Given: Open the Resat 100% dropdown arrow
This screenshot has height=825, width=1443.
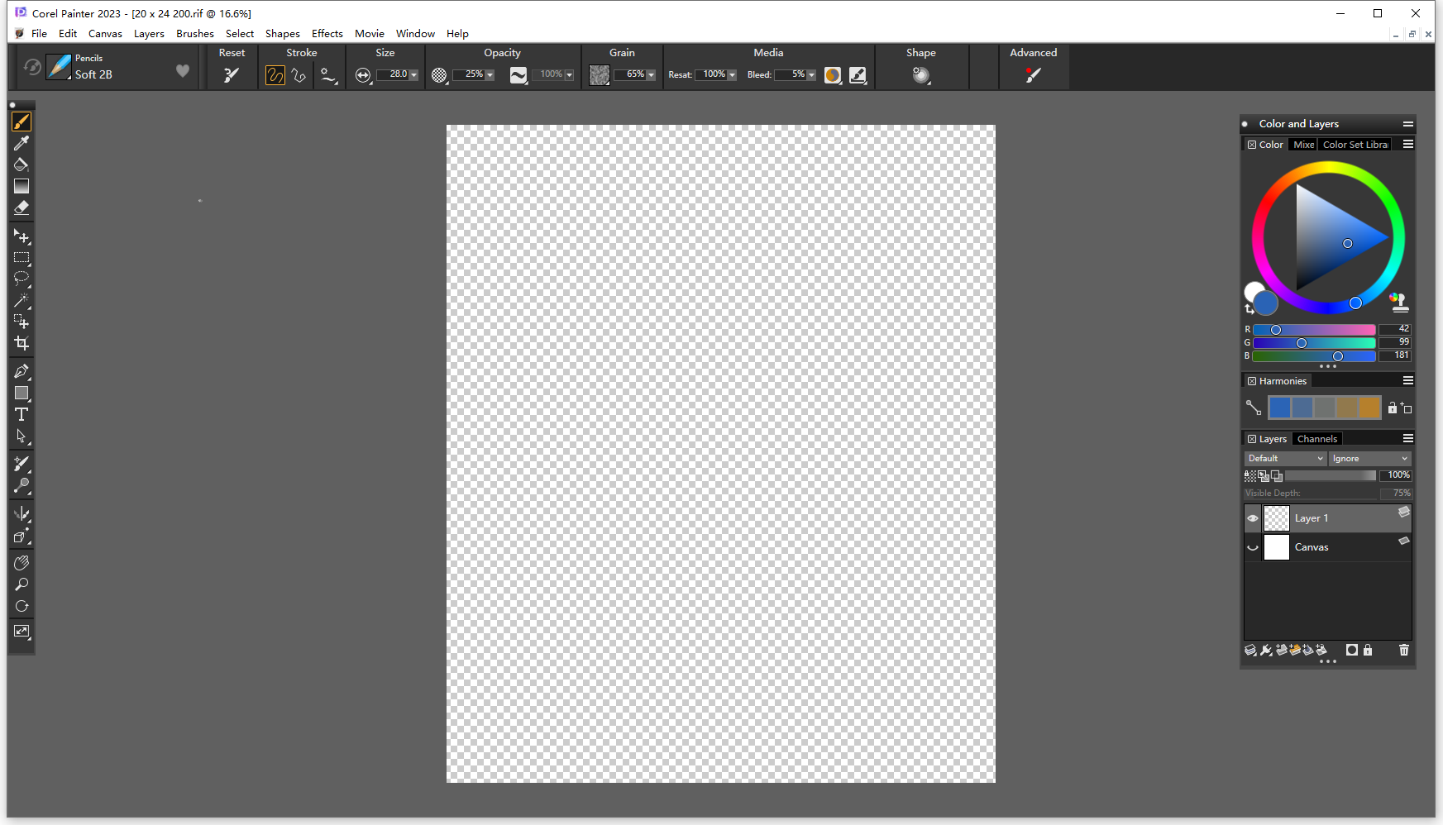Looking at the screenshot, I should [x=732, y=74].
